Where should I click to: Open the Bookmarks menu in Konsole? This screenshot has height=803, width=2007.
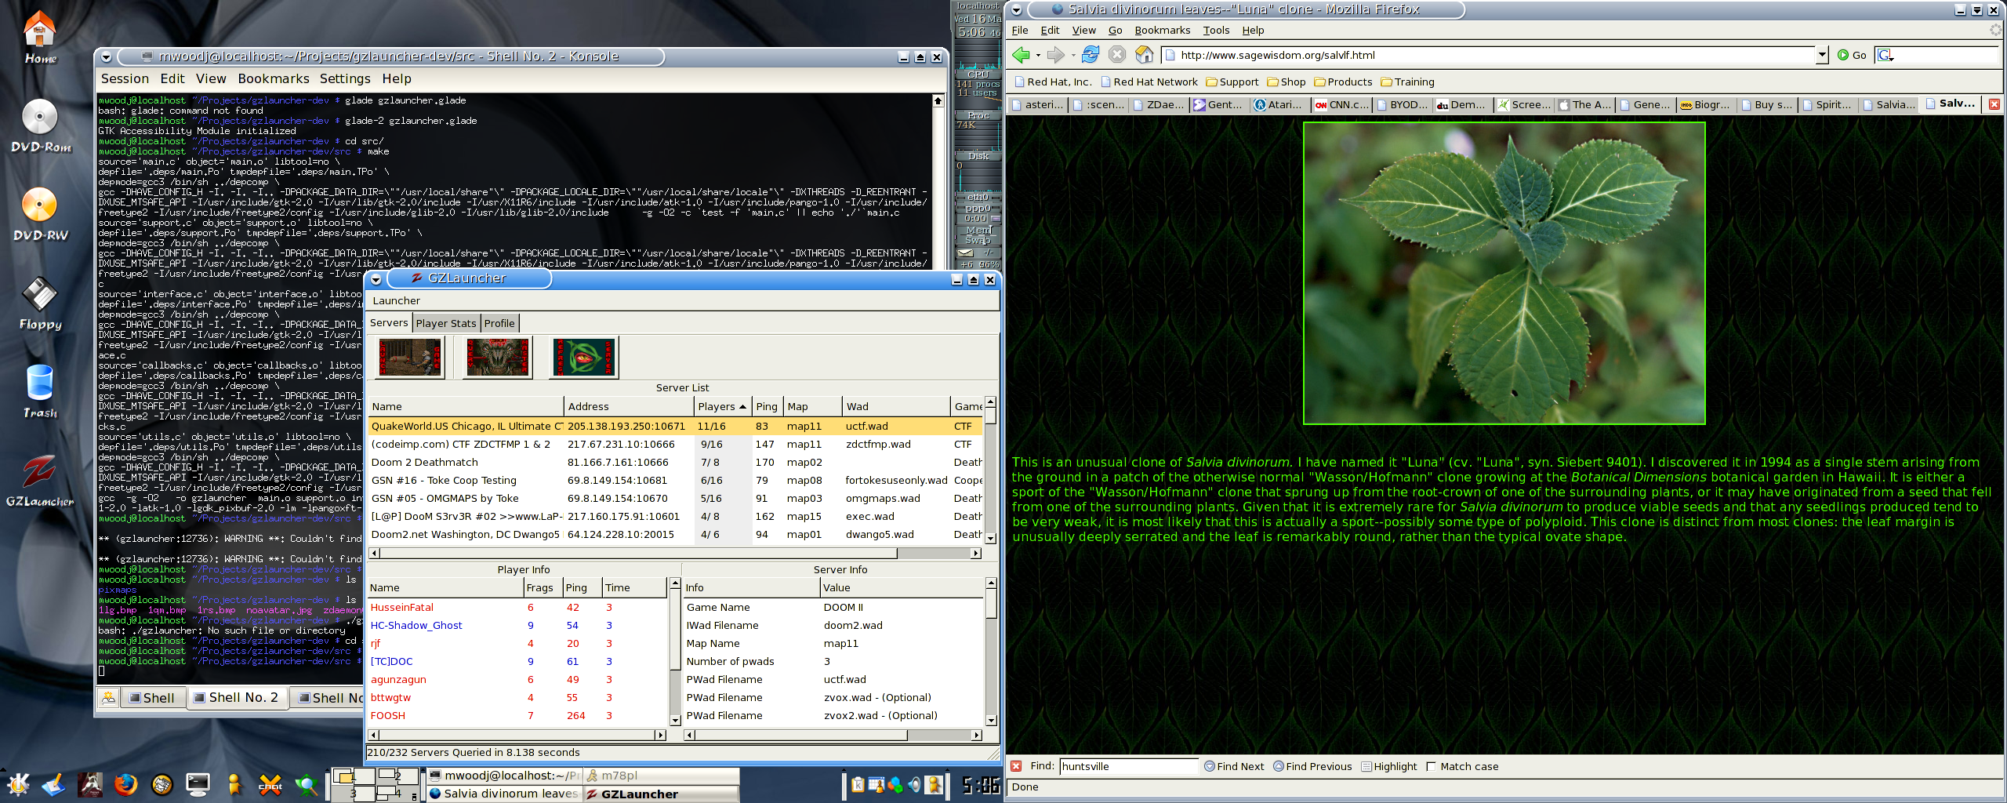(273, 78)
